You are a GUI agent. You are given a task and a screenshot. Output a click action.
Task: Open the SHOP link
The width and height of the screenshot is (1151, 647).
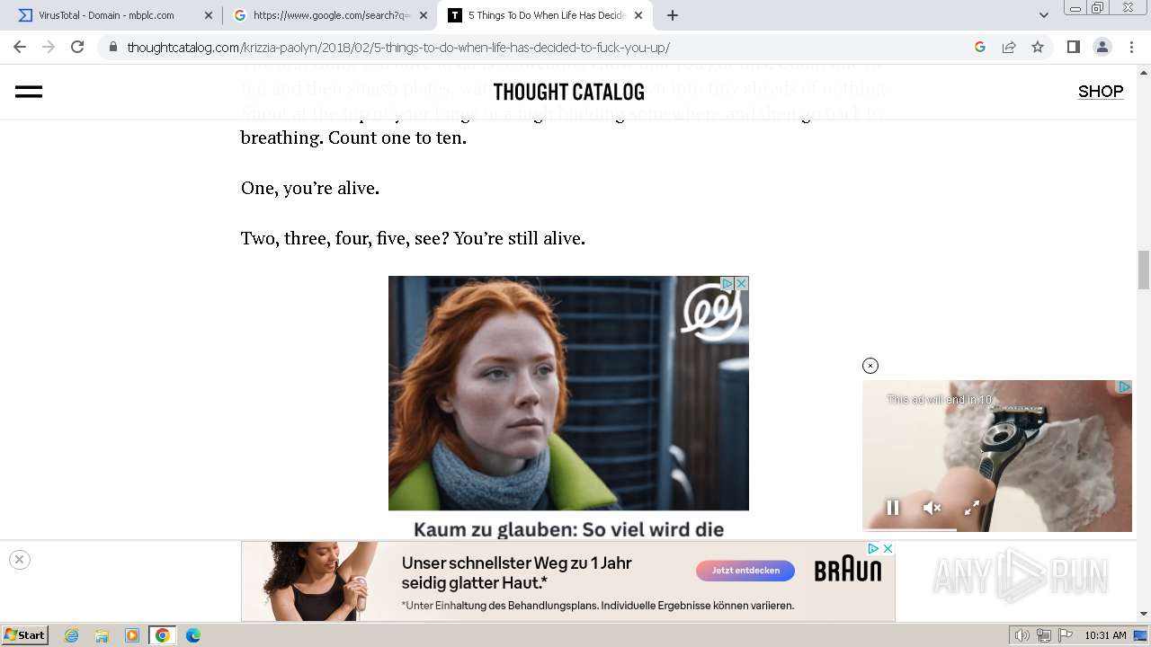pyautogui.click(x=1101, y=92)
